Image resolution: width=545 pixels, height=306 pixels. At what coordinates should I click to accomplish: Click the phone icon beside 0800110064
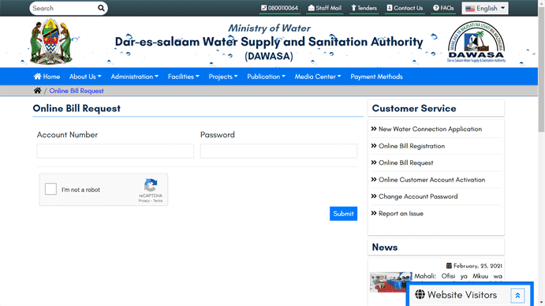click(263, 8)
